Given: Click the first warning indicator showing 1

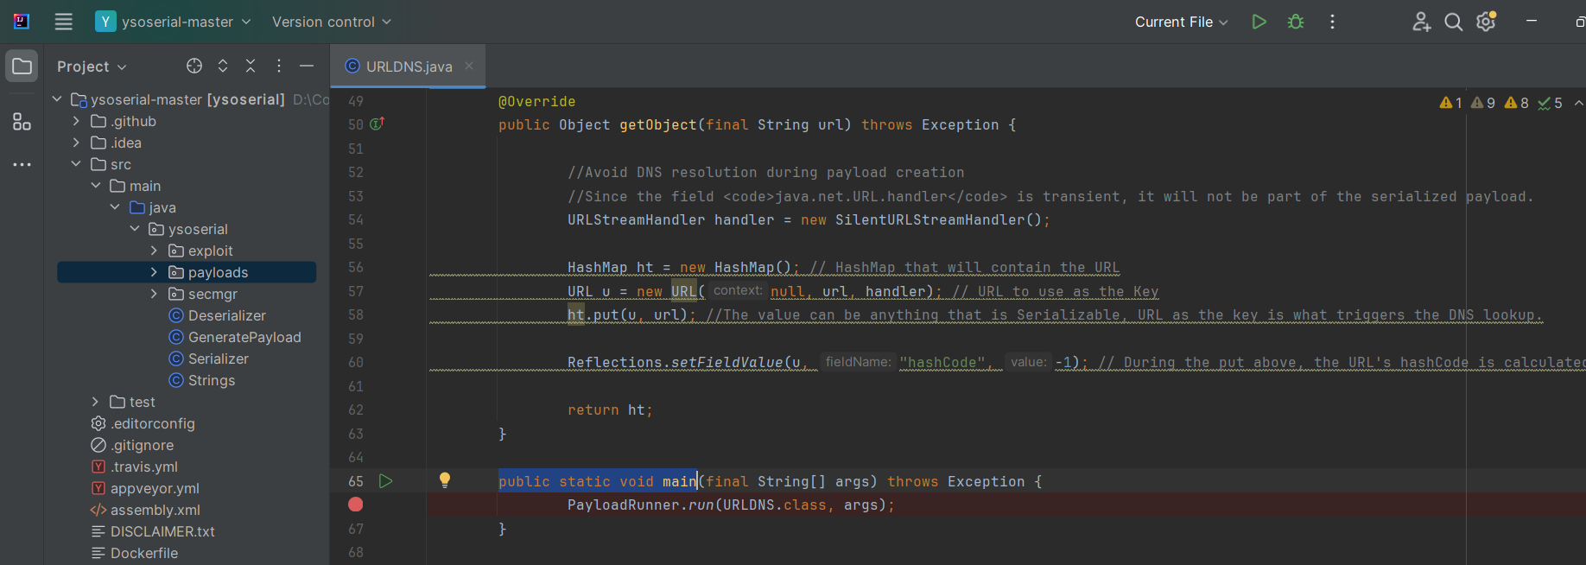Looking at the screenshot, I should pos(1451,103).
